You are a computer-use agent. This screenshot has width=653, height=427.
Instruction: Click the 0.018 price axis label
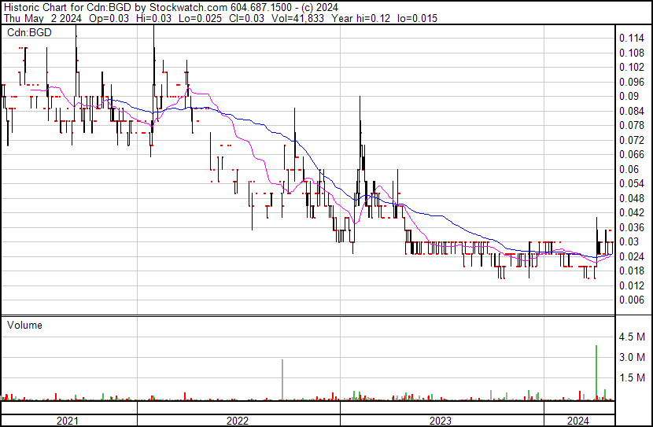(632, 271)
